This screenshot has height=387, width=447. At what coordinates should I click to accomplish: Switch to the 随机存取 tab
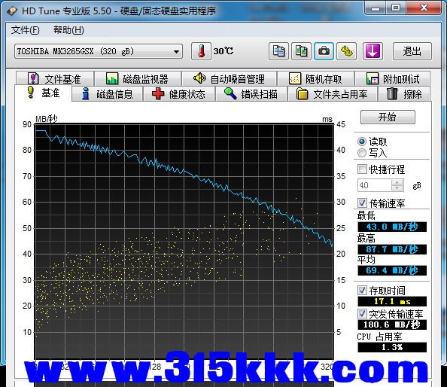316,79
